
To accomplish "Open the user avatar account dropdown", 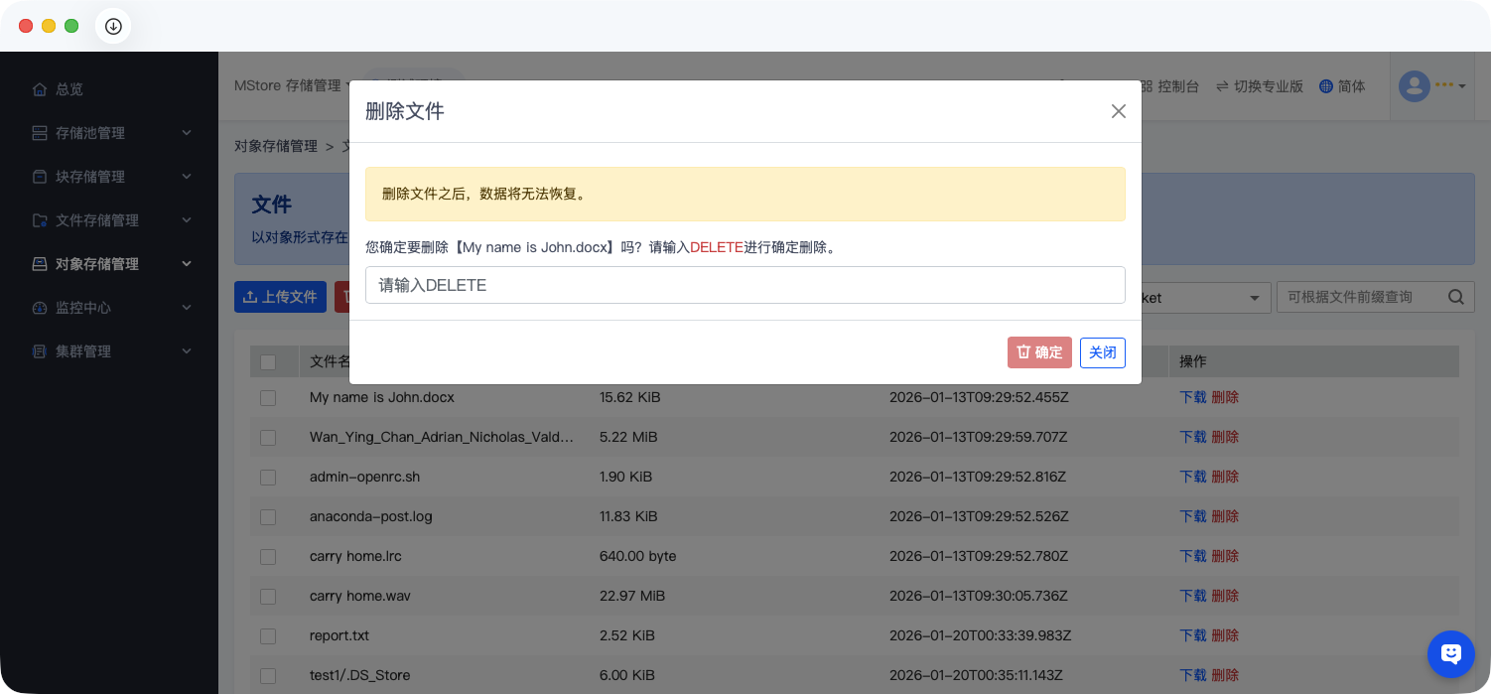I will [1431, 86].
